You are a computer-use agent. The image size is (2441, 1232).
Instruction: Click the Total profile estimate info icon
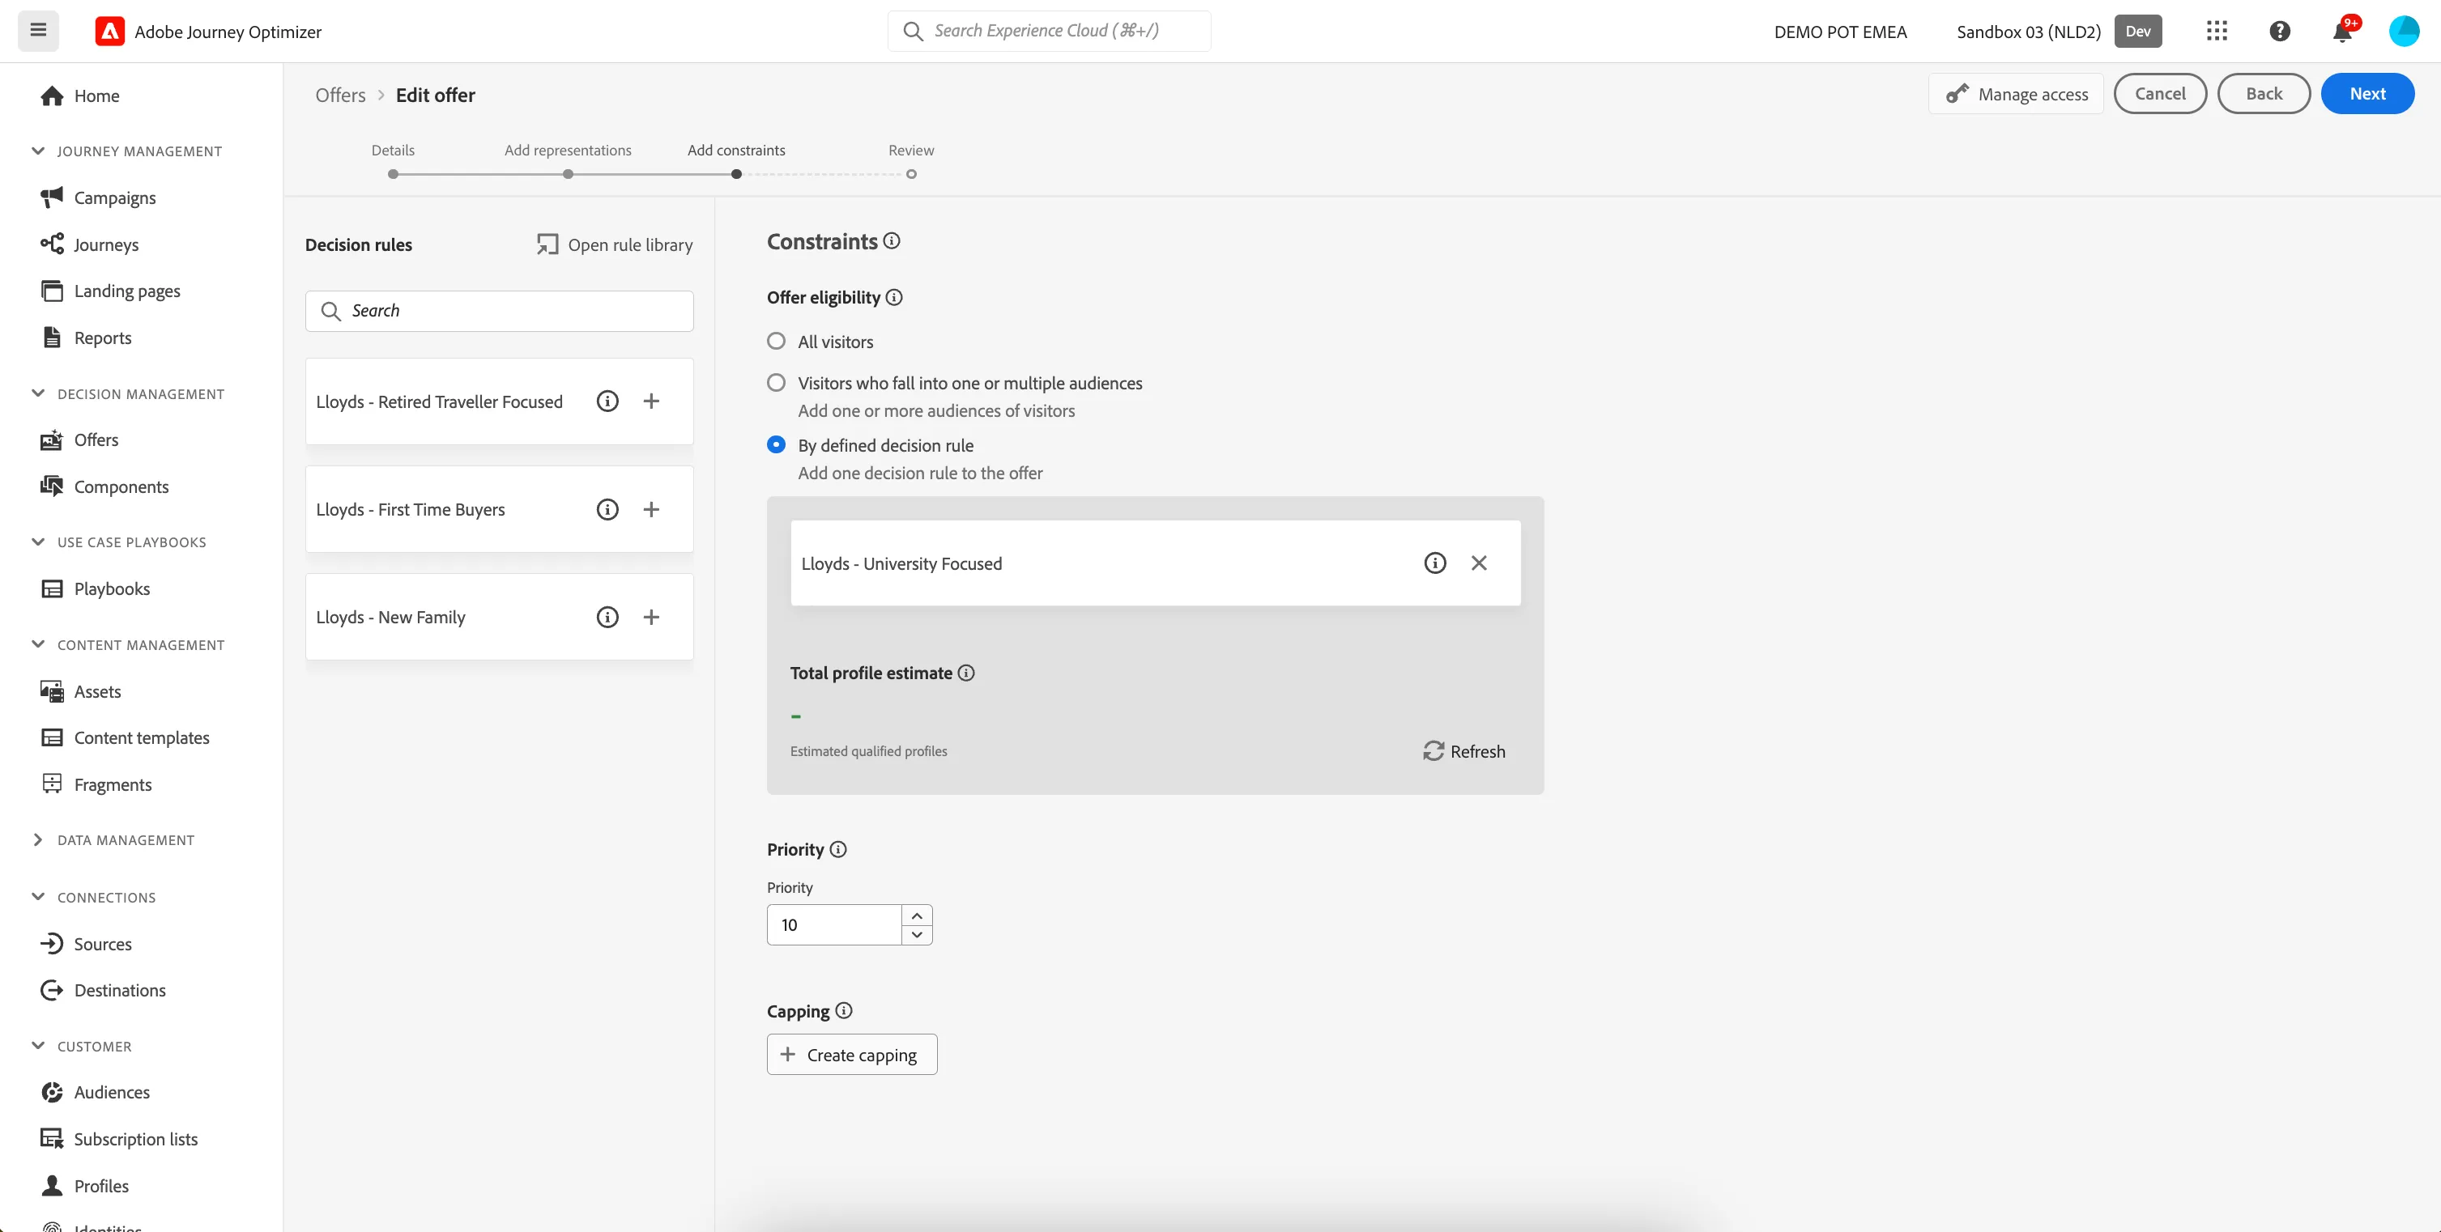(x=965, y=673)
